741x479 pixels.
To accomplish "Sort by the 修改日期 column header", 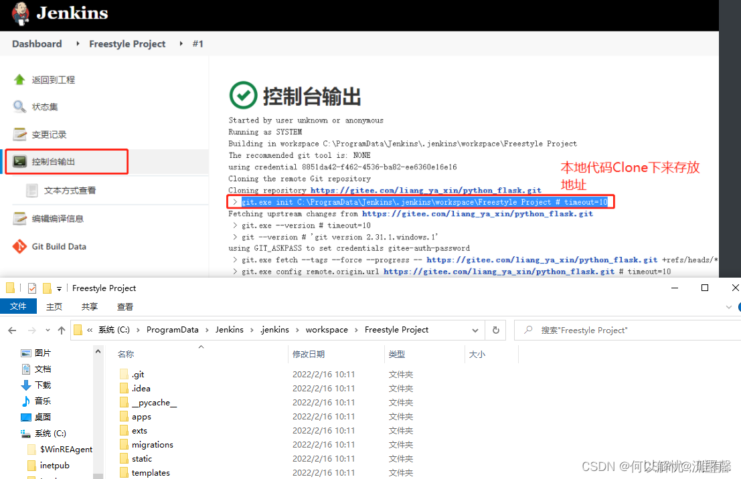I will pyautogui.click(x=308, y=355).
